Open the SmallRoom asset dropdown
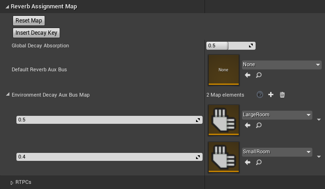Viewport: 325px width, 189px height. pyautogui.click(x=277, y=152)
